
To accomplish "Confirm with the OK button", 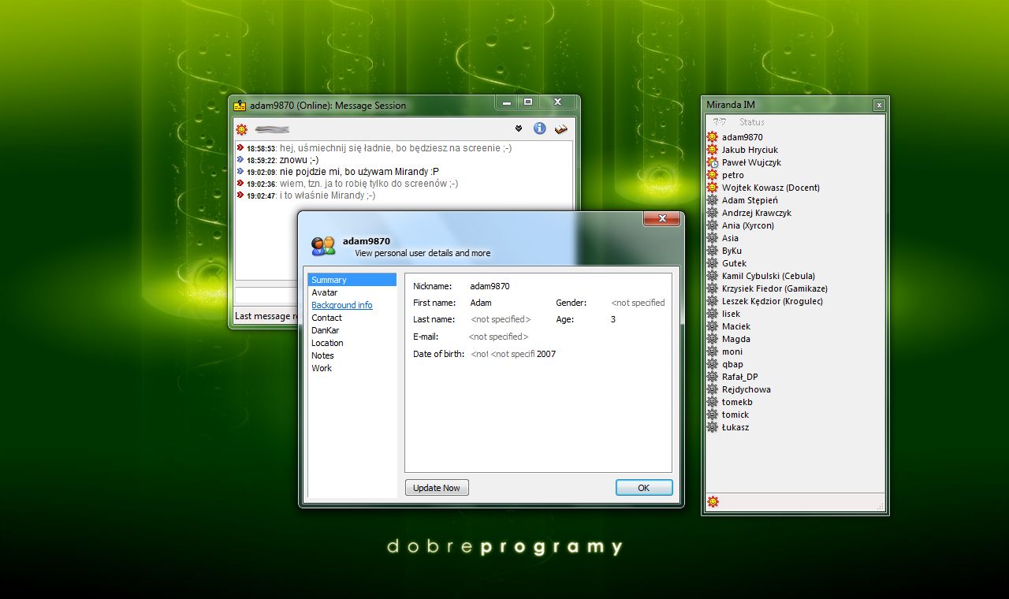I will (x=644, y=488).
